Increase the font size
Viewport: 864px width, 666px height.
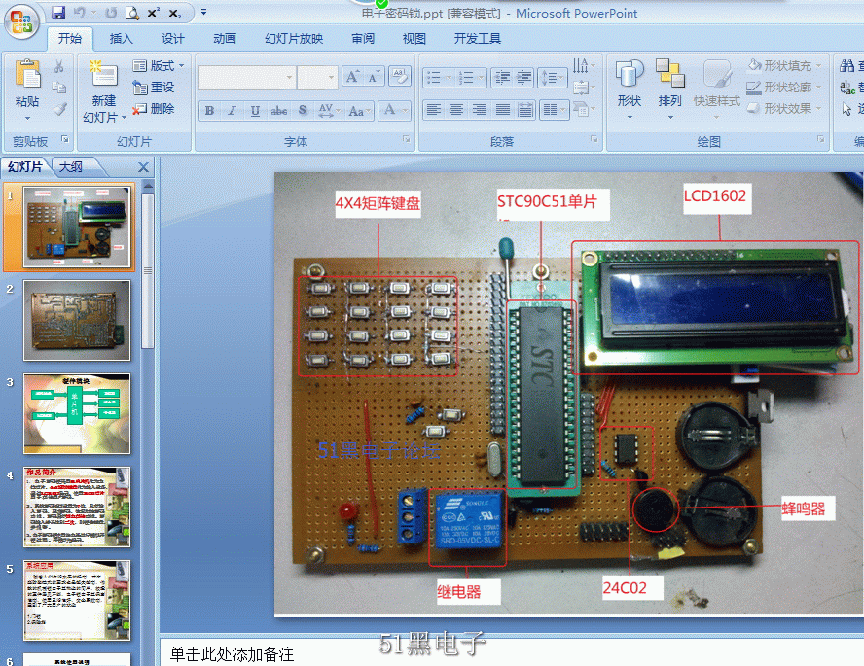352,77
